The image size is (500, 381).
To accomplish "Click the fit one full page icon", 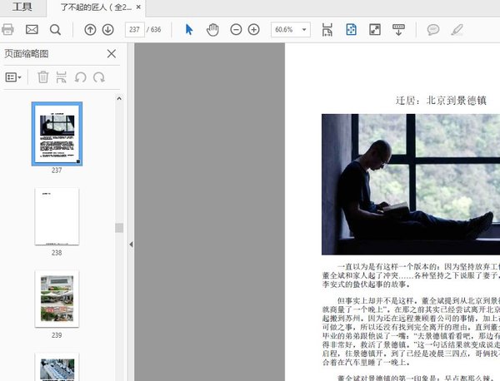I will point(351,30).
